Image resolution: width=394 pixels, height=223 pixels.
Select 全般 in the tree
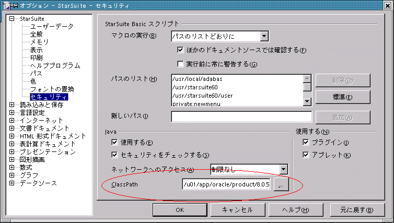37,34
